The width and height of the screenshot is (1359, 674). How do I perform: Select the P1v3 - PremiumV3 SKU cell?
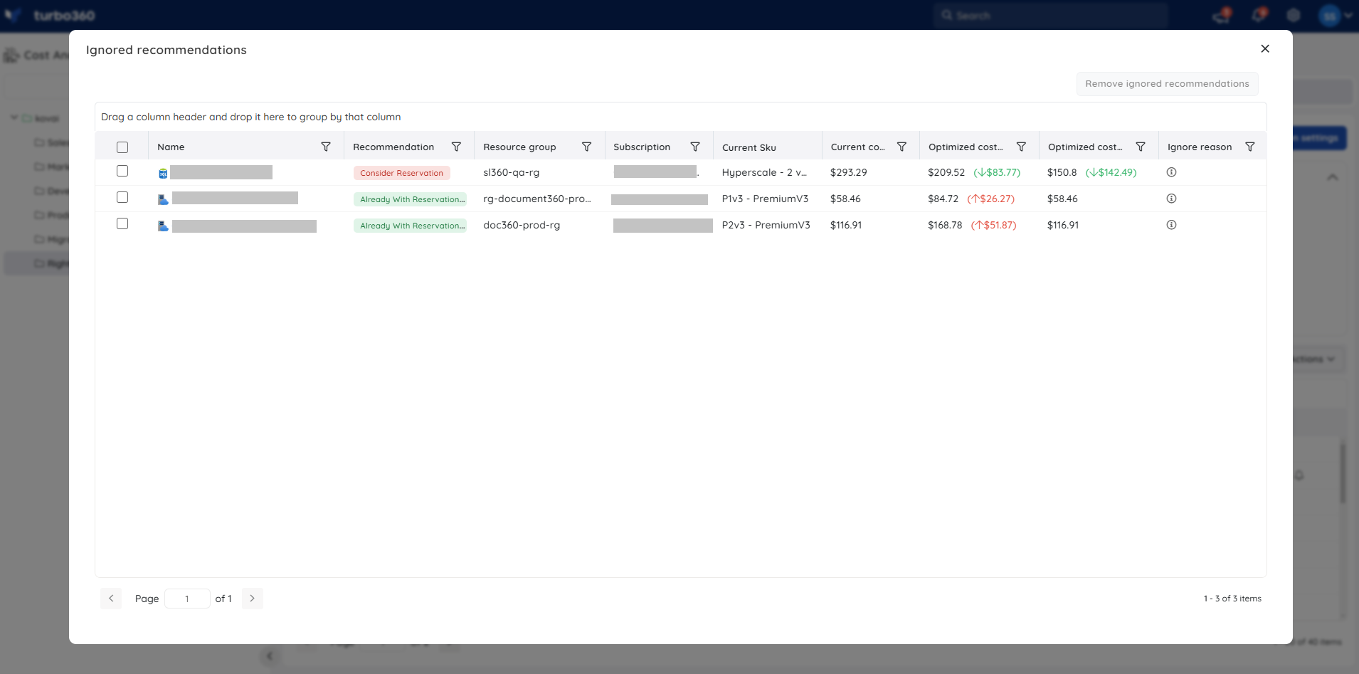[x=765, y=199]
